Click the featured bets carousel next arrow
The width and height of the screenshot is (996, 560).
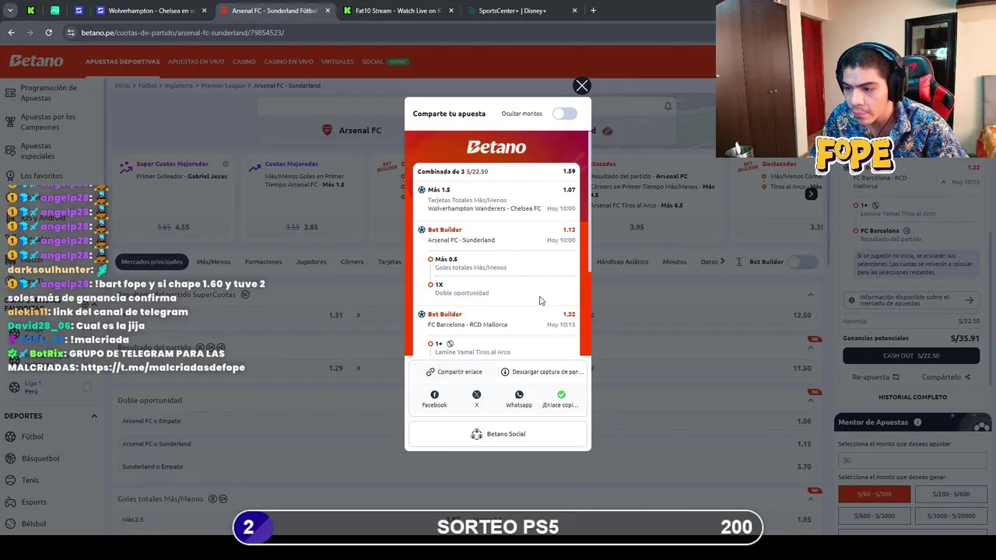[811, 194]
